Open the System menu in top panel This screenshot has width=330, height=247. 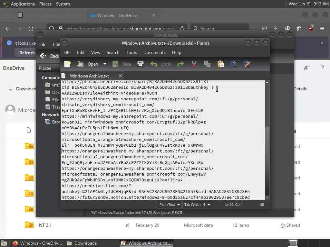(63, 4)
